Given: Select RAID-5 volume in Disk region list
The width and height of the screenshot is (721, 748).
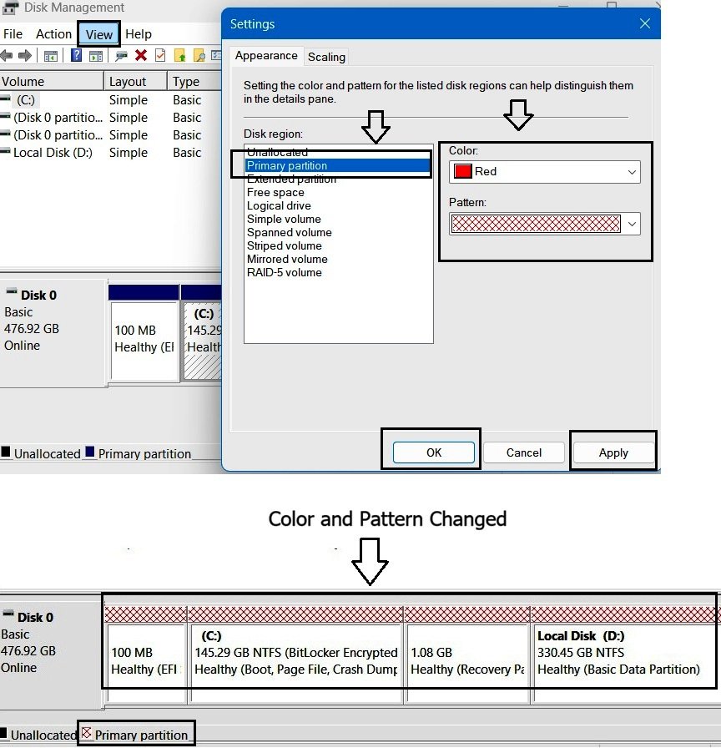Looking at the screenshot, I should click(x=338, y=272).
